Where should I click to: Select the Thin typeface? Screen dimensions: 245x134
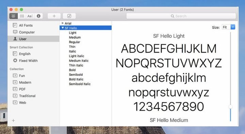point(72,47)
